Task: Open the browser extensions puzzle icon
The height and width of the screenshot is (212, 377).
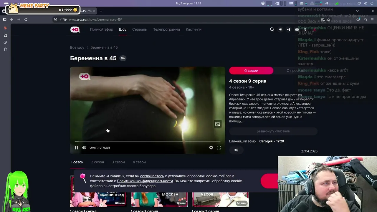Action: point(365,19)
